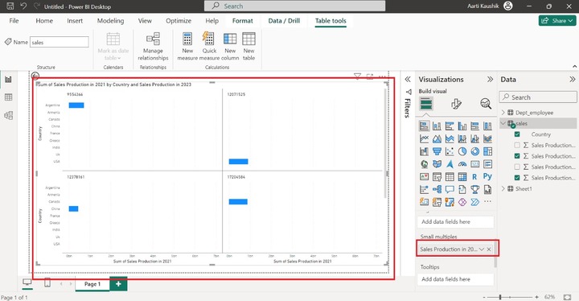Select the Treemap visual
Viewport: 579px width, 301px height.
coord(487,151)
